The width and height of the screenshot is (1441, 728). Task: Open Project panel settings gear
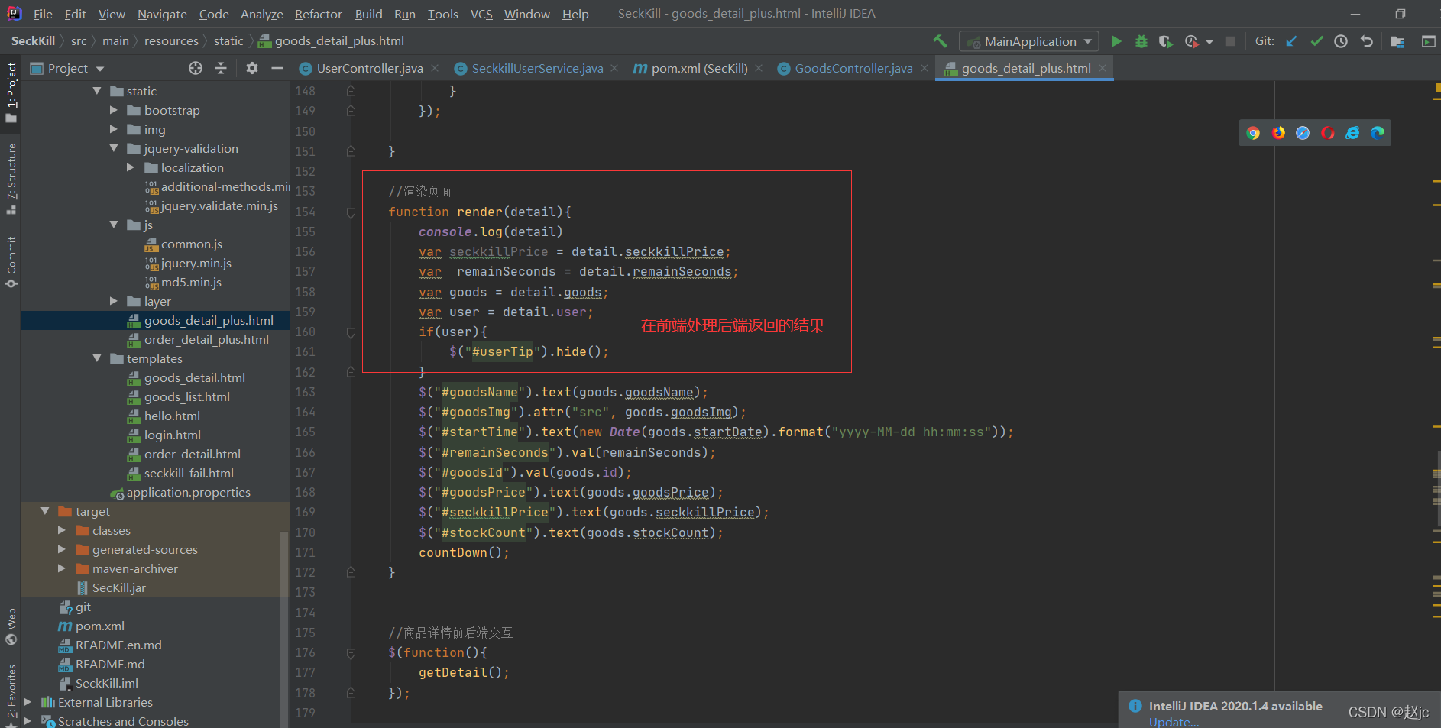tap(252, 68)
